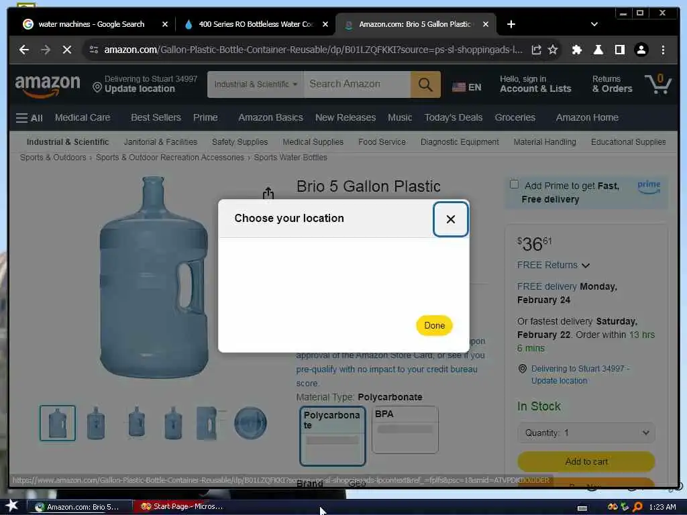Open Today's Deals in the nav bar
Screen dimensions: 687x515
pos(453,117)
